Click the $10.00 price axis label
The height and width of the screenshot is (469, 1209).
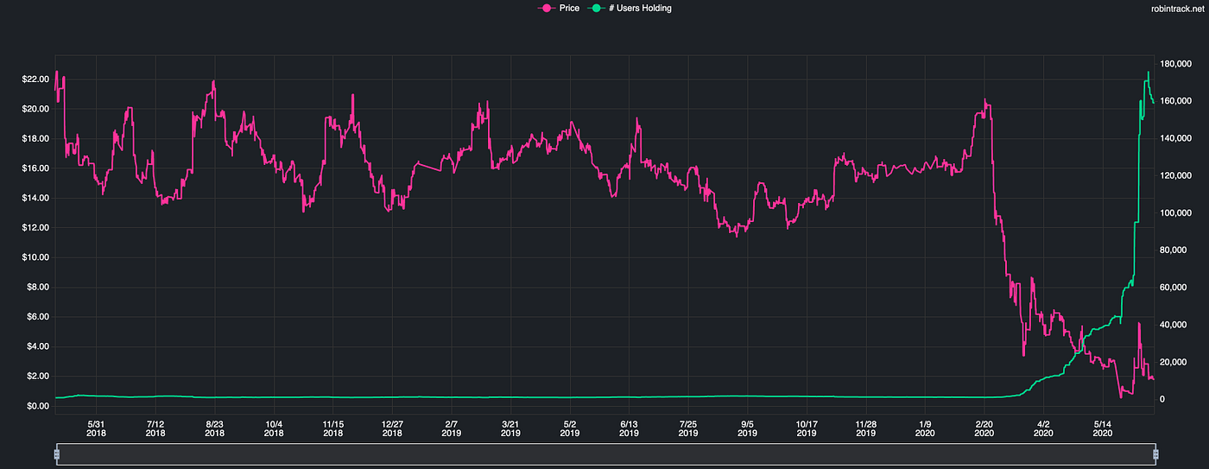click(34, 257)
